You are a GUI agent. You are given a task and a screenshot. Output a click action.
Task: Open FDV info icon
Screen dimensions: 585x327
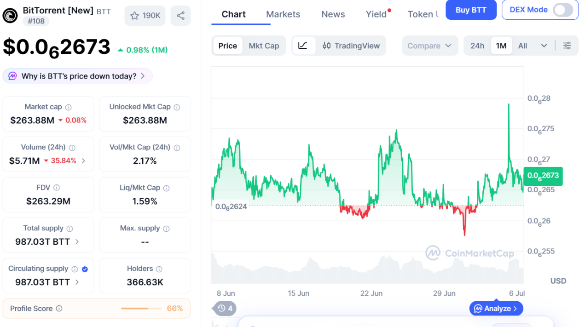(x=57, y=188)
